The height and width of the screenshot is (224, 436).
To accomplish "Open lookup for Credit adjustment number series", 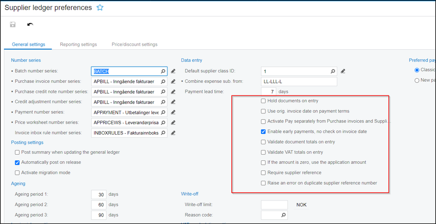I will pyautogui.click(x=163, y=102).
